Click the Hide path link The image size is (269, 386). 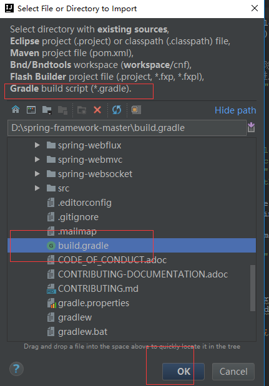[235, 110]
